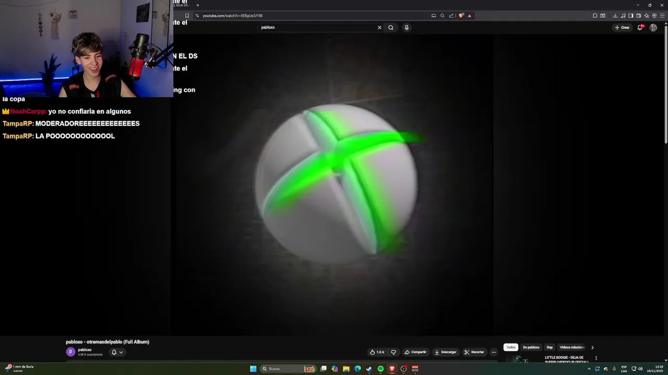Open three-dot menu beside LITTLE BOOGIE video
This screenshot has height=375, width=668.
pyautogui.click(x=596, y=358)
